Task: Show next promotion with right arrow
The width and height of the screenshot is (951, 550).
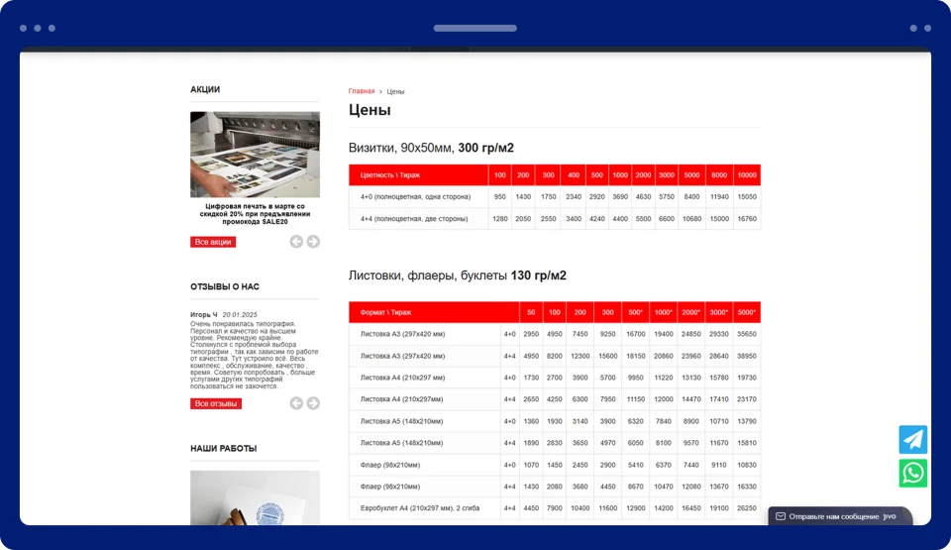Action: (x=313, y=242)
